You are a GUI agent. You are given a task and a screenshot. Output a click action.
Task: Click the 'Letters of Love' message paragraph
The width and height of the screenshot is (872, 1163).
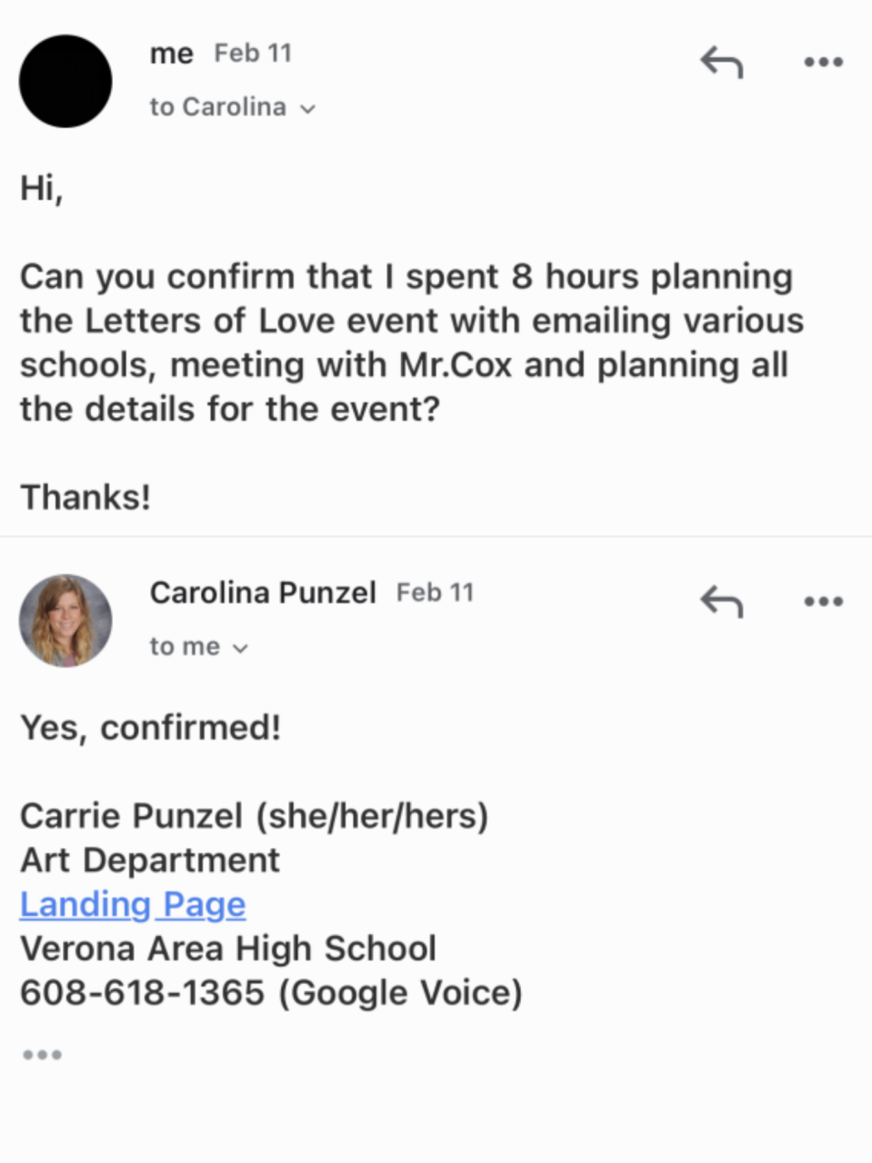411,343
